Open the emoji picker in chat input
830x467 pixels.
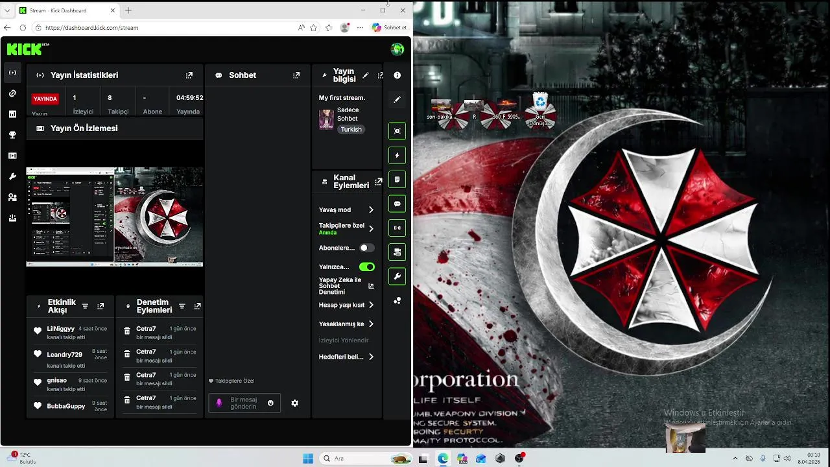point(270,403)
